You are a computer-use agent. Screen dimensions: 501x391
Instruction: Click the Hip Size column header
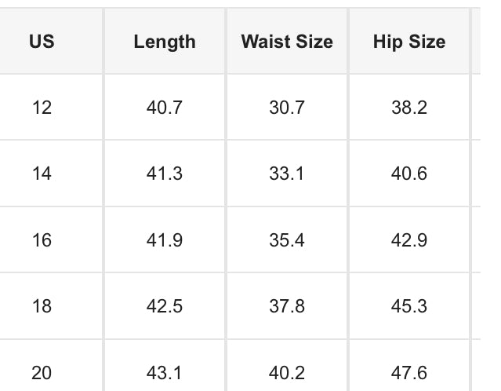(x=409, y=42)
